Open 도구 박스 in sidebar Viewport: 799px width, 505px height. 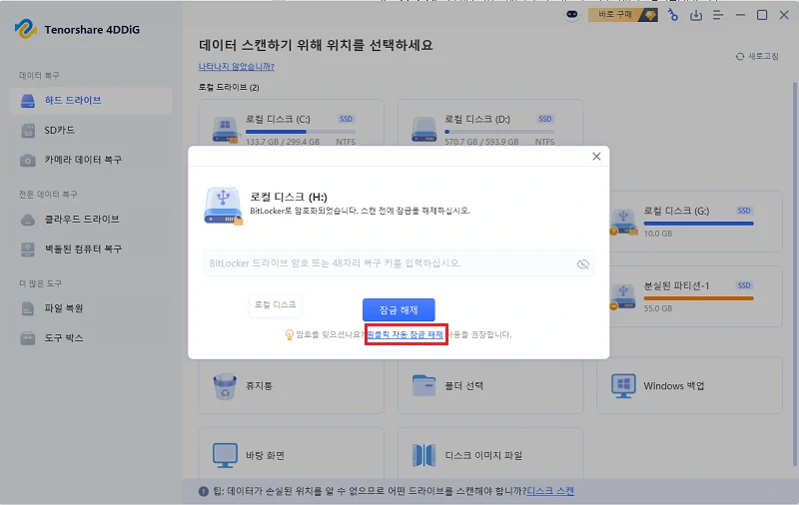90,338
